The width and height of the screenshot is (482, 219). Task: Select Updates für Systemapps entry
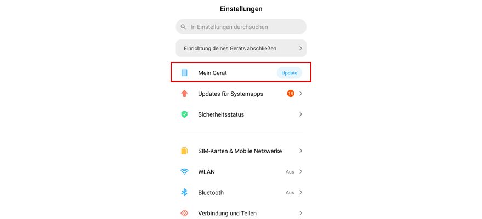point(230,94)
